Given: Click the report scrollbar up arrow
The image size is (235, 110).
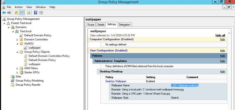Looking at the screenshot, I should coord(229,33).
